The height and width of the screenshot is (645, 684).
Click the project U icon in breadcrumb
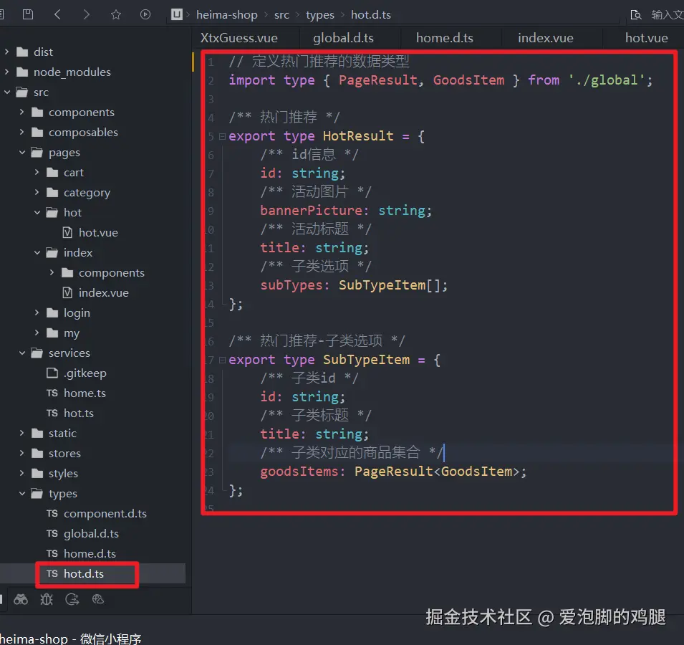[x=177, y=14]
